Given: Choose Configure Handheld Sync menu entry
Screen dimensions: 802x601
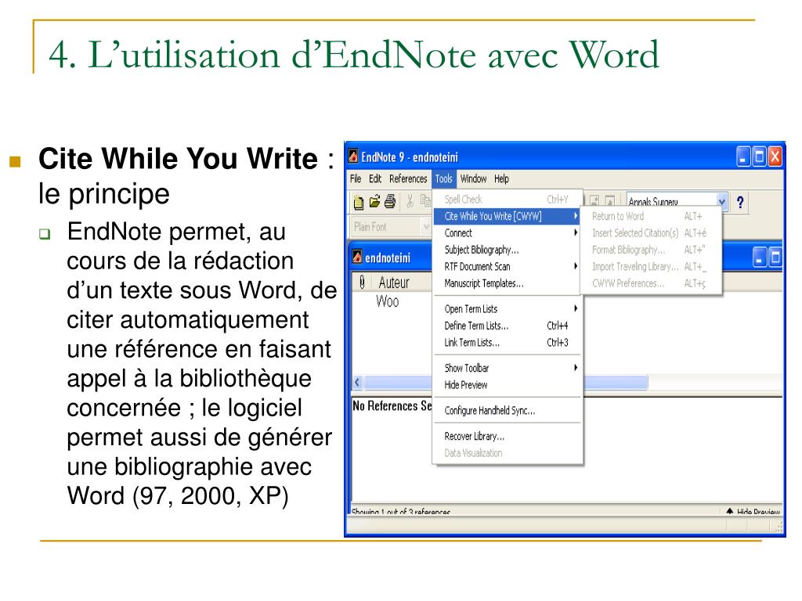Looking at the screenshot, I should [x=506, y=410].
